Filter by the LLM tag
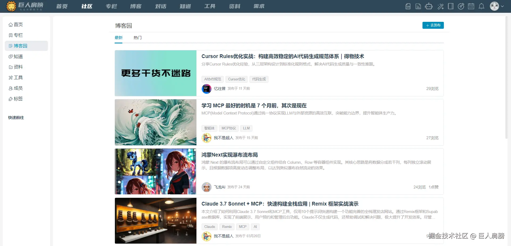 click(x=246, y=128)
